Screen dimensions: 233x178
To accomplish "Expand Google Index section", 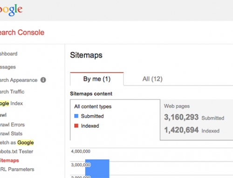I will (11, 103).
